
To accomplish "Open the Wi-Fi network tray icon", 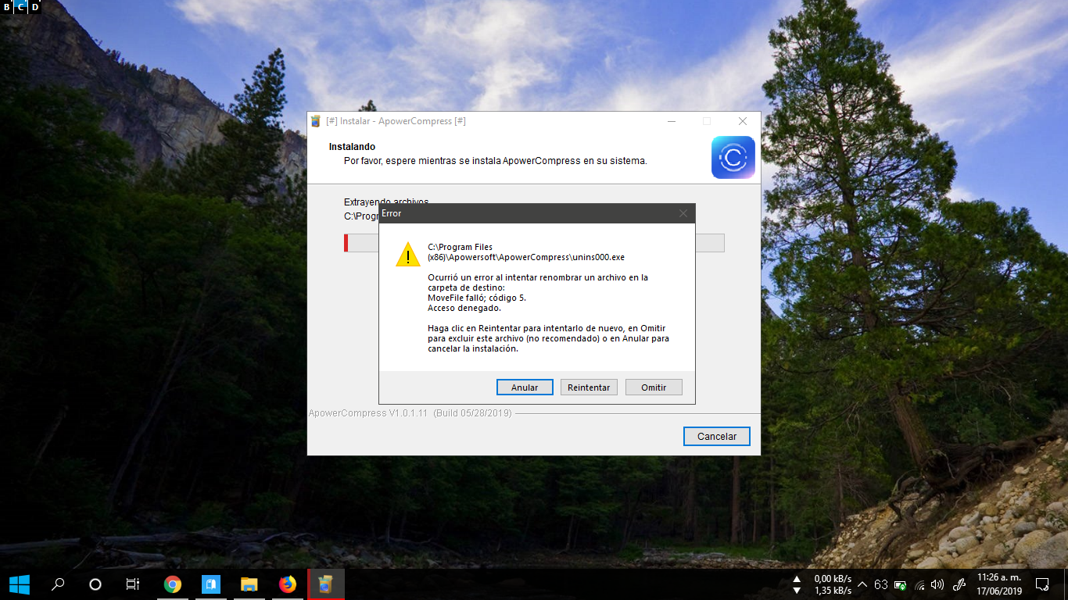I will [919, 584].
